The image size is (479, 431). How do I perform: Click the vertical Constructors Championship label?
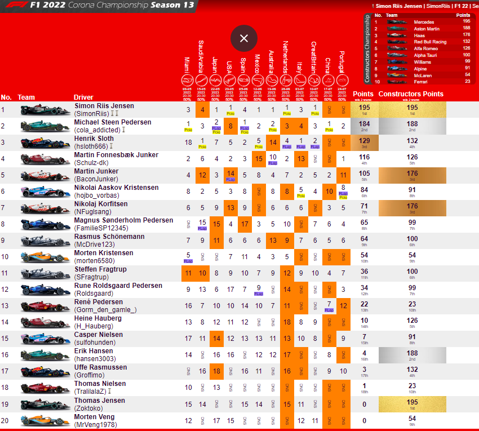click(367, 48)
